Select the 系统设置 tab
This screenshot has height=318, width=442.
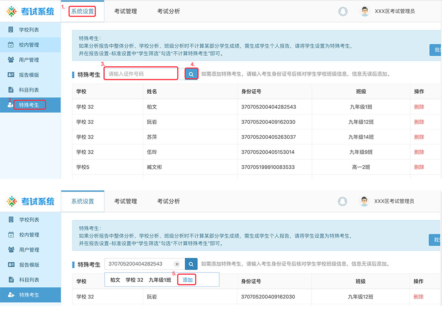(x=82, y=11)
